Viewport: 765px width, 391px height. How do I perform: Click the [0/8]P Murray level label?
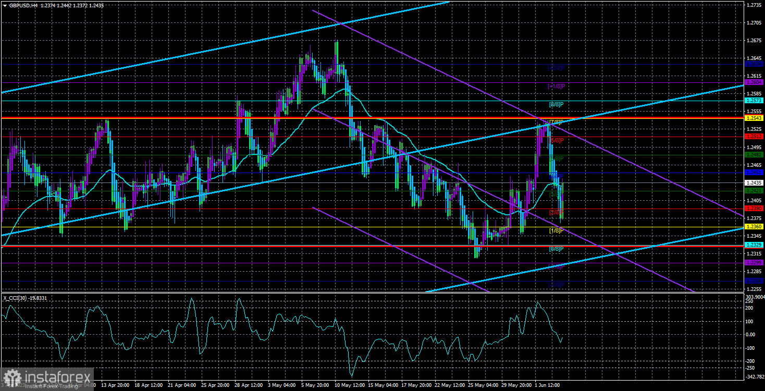557,249
